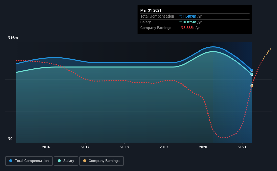This screenshot has height=171, width=277.
Task: Click the Total Compensation label in tooltip
Action: point(157,16)
